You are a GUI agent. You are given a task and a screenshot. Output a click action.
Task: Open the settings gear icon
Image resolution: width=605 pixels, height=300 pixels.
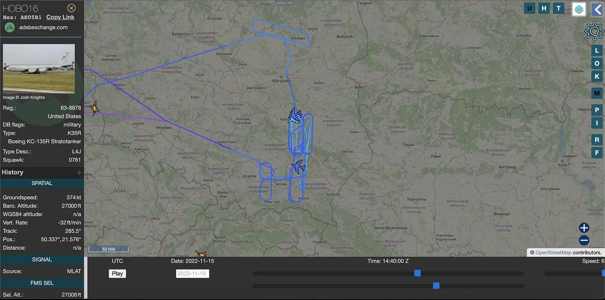594,32
